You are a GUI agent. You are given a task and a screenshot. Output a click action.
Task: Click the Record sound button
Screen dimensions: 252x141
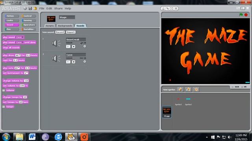60,32
